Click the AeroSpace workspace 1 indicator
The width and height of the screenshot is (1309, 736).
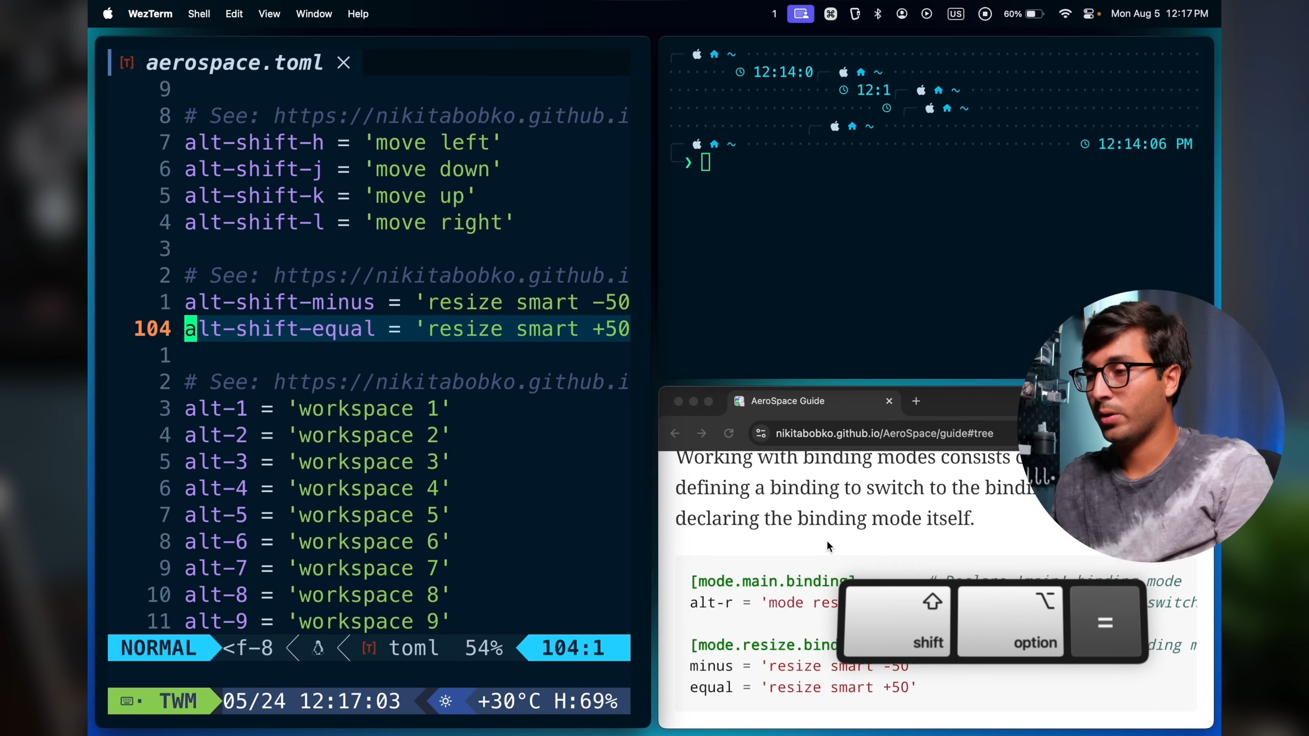point(774,14)
